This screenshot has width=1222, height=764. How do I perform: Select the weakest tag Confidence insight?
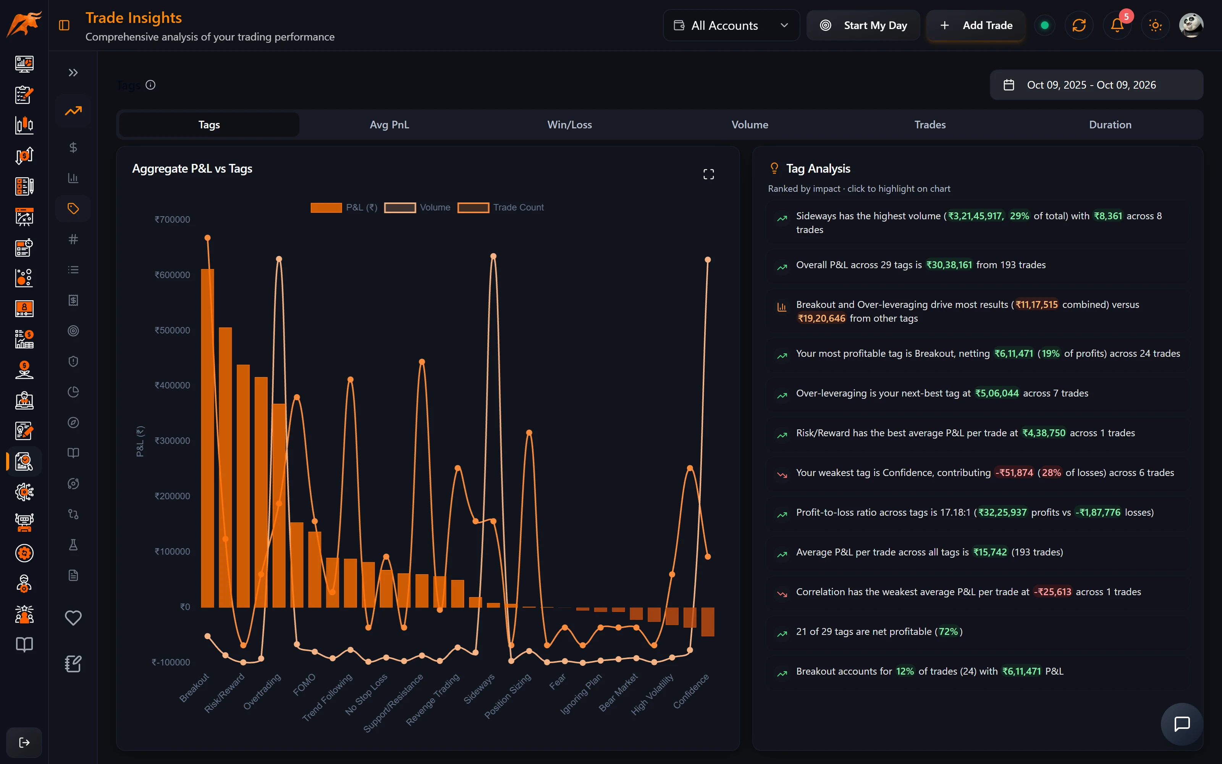(x=978, y=473)
